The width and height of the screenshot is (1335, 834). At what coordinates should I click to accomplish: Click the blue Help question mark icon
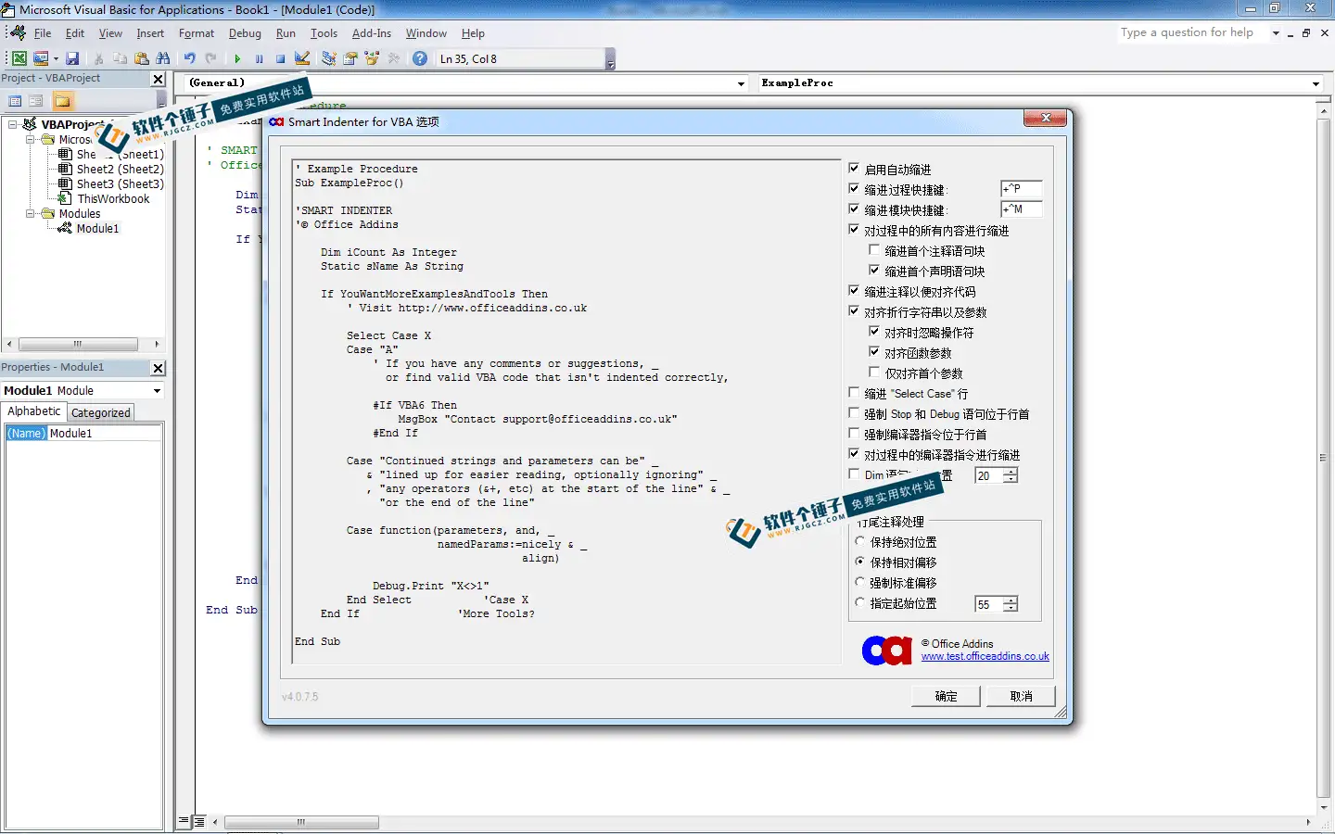pos(420,58)
